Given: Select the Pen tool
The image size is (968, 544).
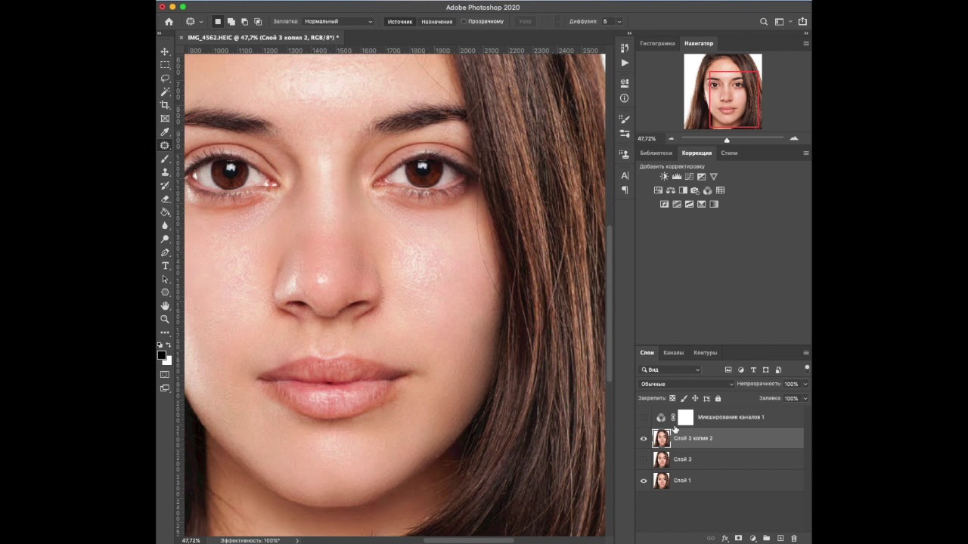Looking at the screenshot, I should pos(165,252).
